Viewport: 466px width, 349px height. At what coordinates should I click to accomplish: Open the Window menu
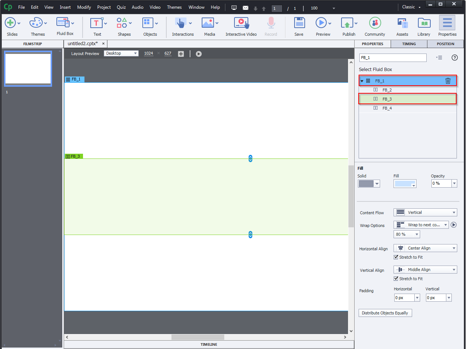pos(196,7)
